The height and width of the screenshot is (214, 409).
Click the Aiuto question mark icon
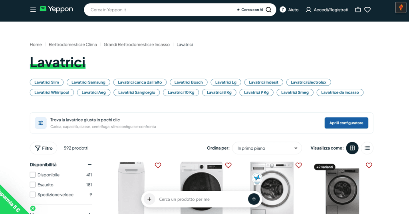pos(283,10)
